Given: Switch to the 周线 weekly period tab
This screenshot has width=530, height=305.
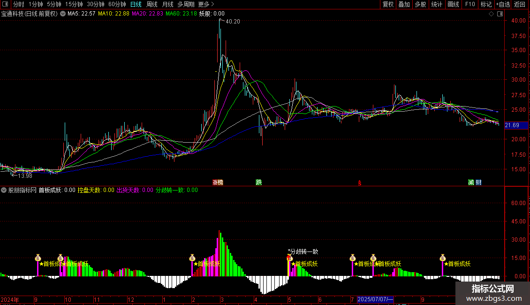Looking at the screenshot, I should point(152,4).
